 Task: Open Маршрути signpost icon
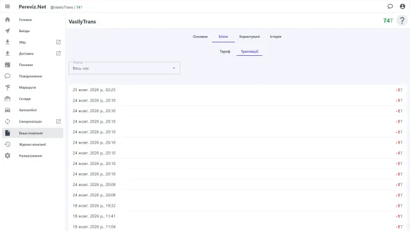tap(8, 87)
